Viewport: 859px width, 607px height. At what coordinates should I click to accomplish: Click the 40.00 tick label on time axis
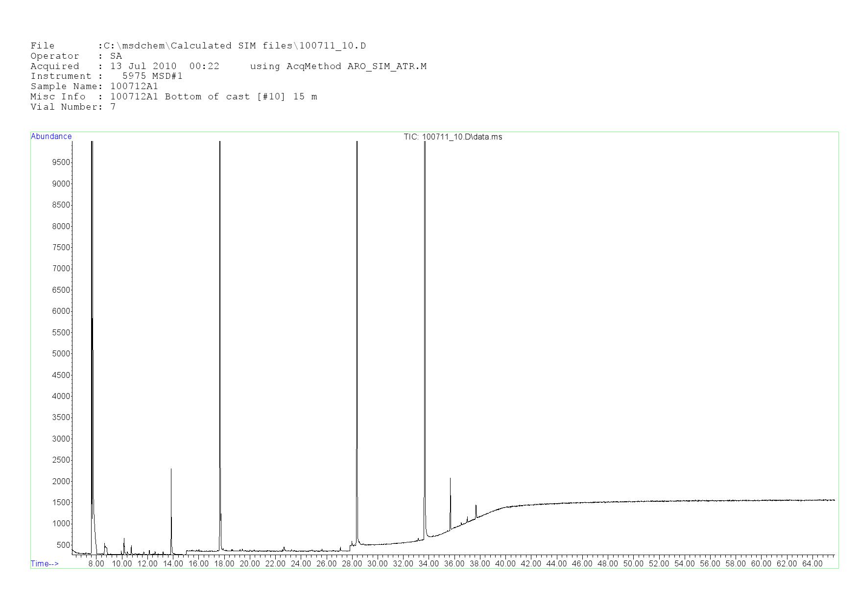(505, 564)
